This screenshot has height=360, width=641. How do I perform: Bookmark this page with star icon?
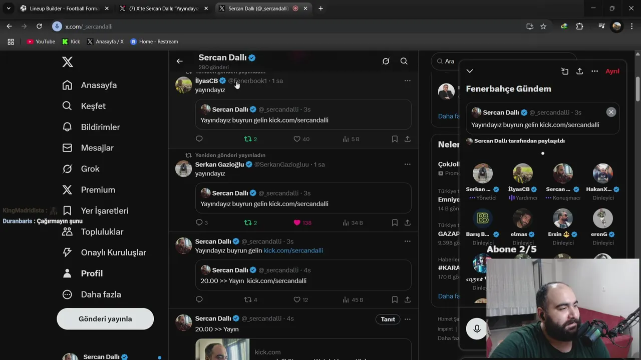543,26
